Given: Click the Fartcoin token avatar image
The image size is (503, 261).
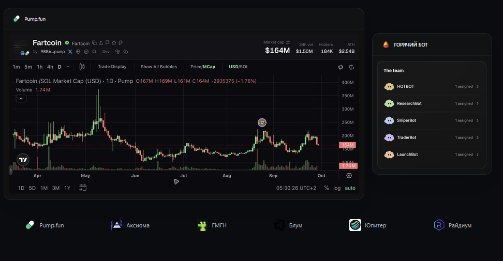Looking at the screenshot, I should point(21,48).
